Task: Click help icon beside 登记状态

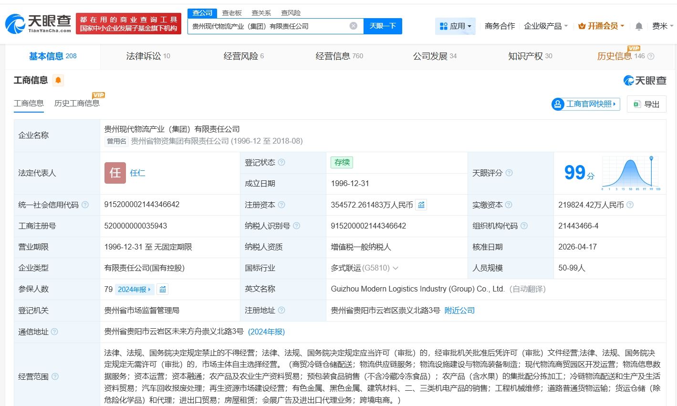Action: pos(281,162)
